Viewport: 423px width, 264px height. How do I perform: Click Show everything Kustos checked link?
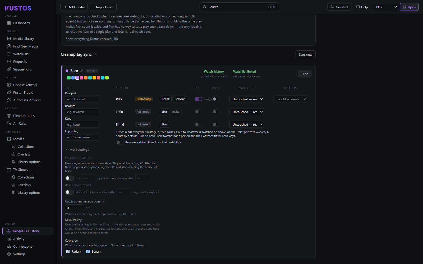click(92, 39)
